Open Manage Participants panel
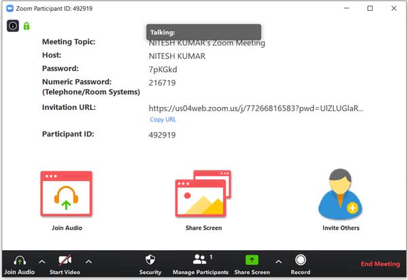408x280 pixels. [x=201, y=264]
